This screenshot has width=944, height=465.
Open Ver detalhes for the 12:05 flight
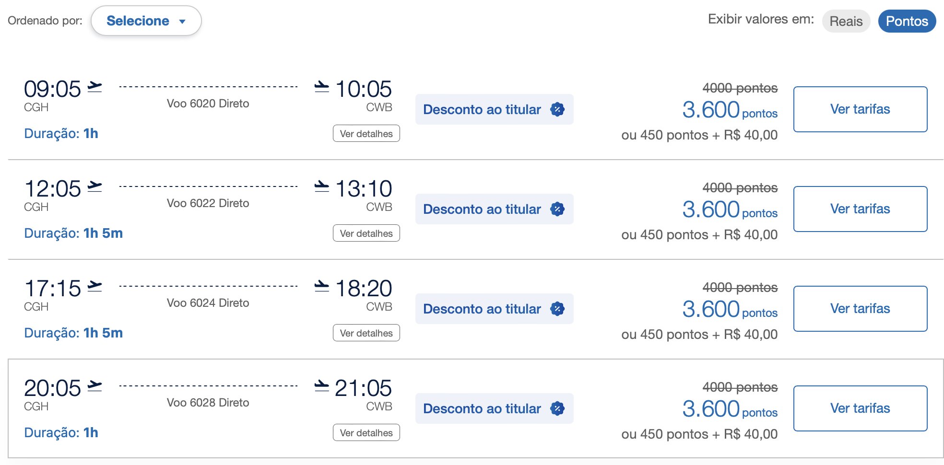tap(366, 233)
